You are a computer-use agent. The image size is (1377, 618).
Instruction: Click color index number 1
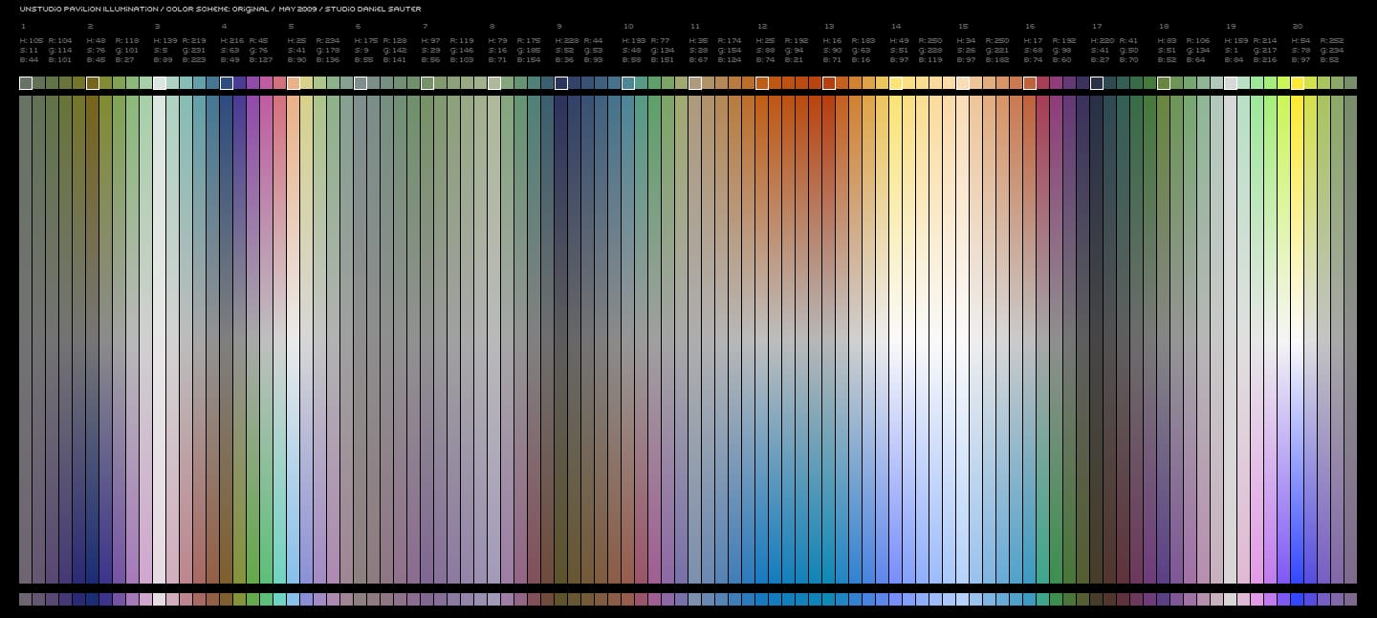[22, 27]
